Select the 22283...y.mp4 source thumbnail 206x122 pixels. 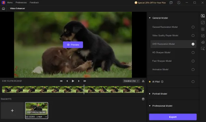[x=36, y=110]
